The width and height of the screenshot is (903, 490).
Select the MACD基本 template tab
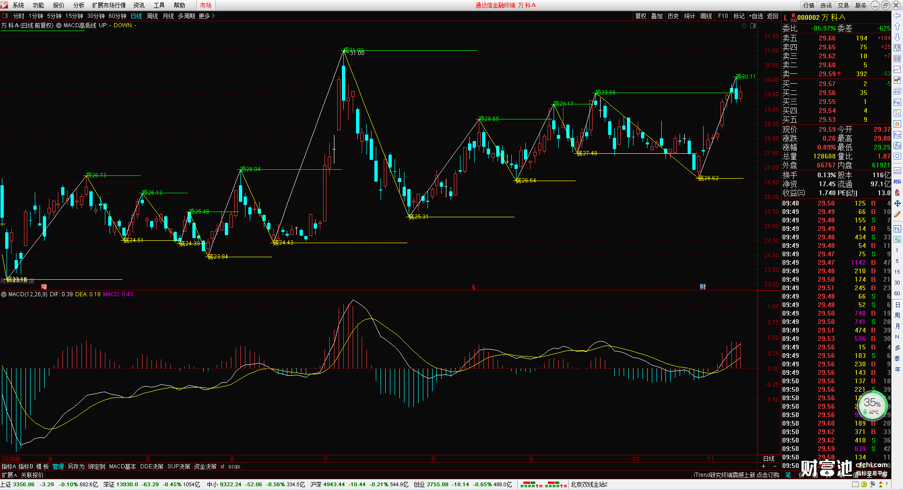point(122,466)
